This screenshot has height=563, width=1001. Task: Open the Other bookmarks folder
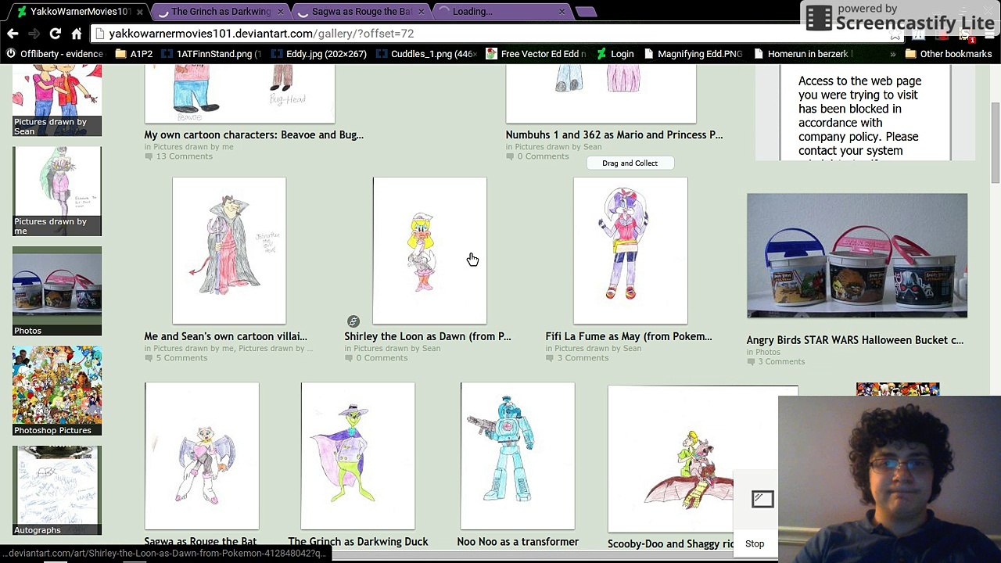pyautogui.click(x=949, y=54)
